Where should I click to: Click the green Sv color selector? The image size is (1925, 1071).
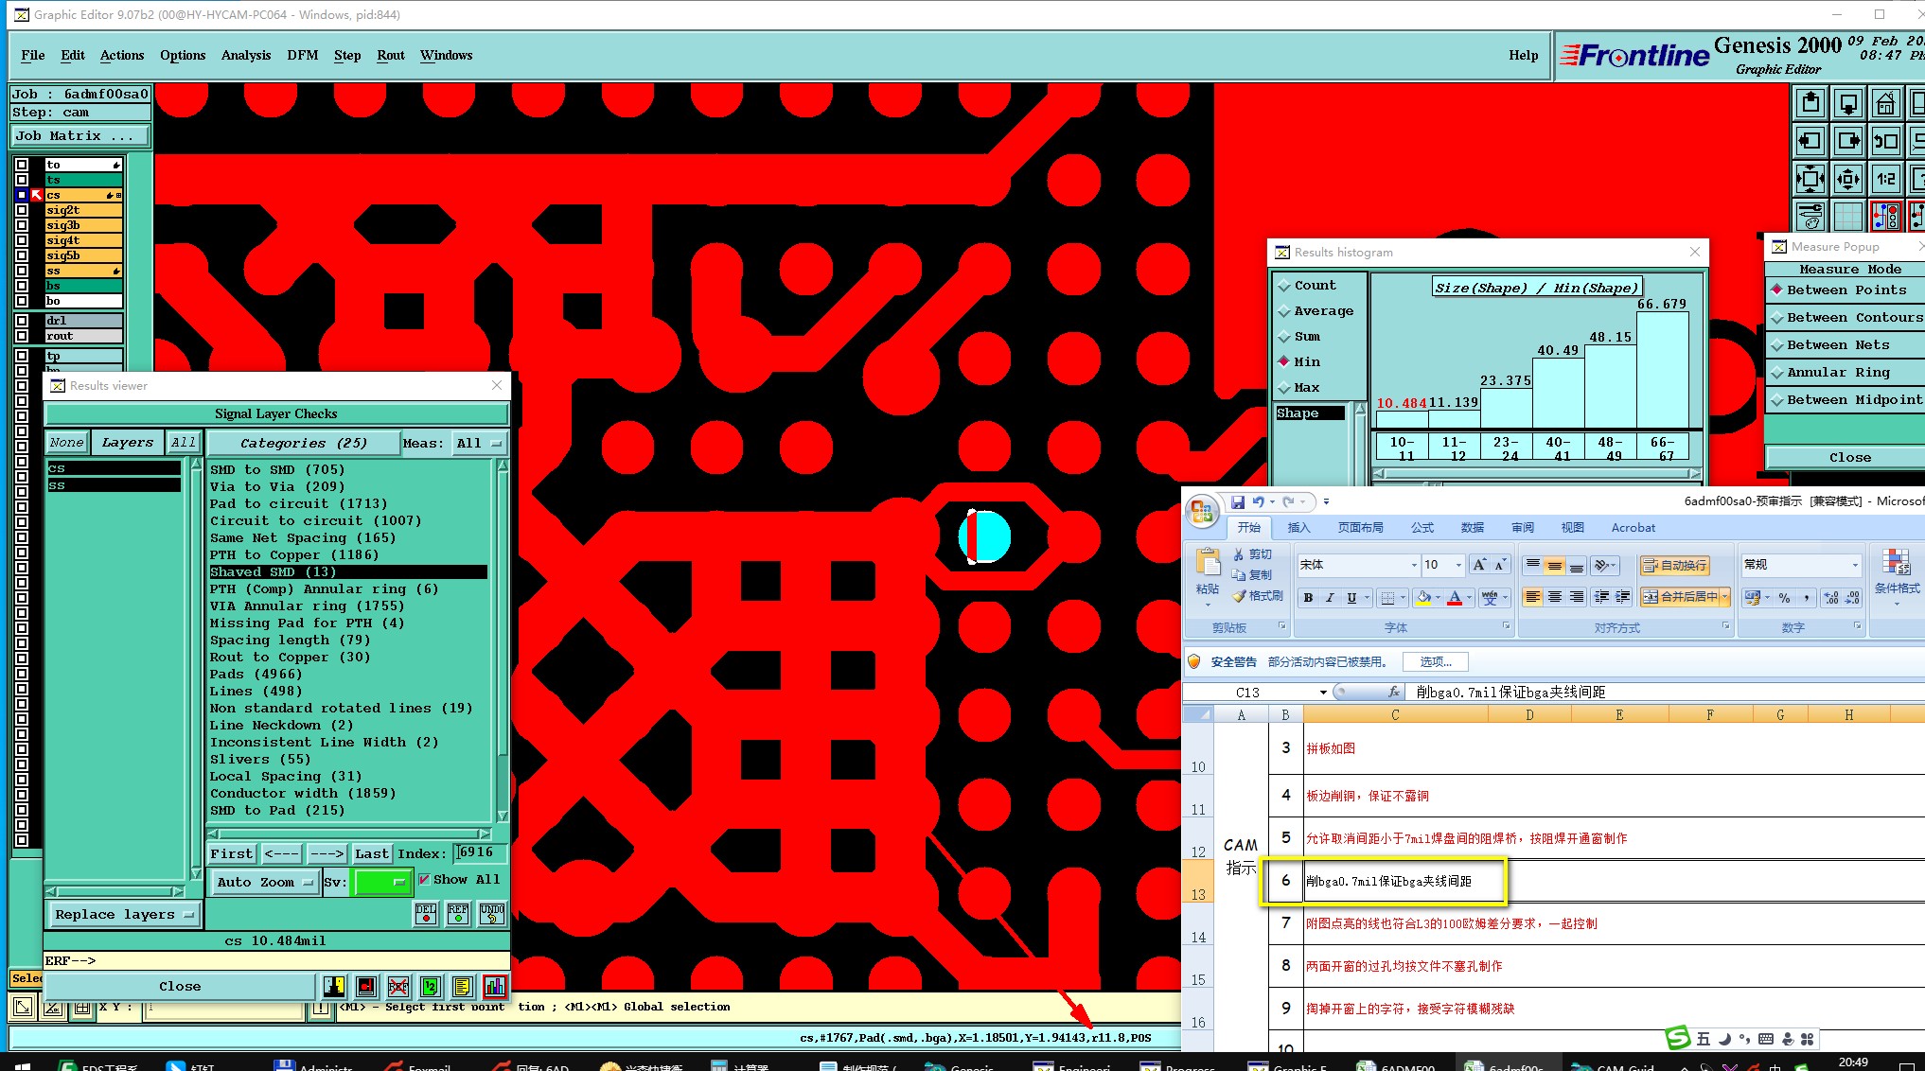381,882
